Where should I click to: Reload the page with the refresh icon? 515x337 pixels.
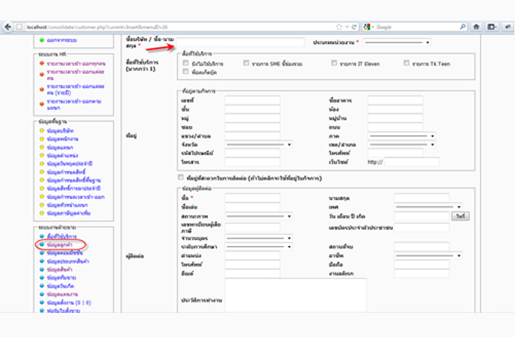(x=354, y=27)
